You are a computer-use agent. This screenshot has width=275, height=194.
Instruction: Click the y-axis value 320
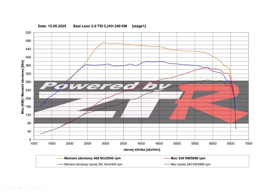tap(28, 74)
